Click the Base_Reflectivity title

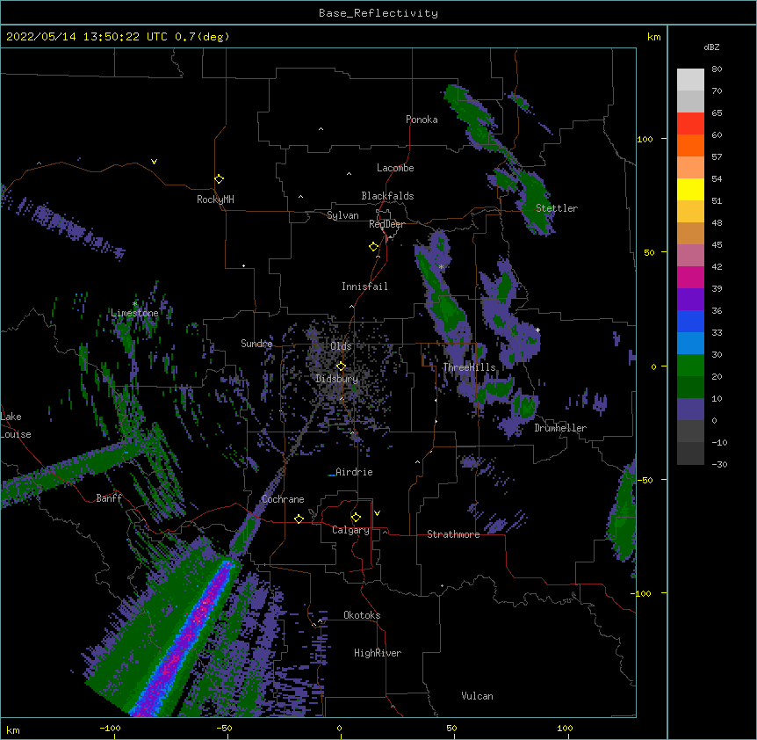pyautogui.click(x=378, y=13)
